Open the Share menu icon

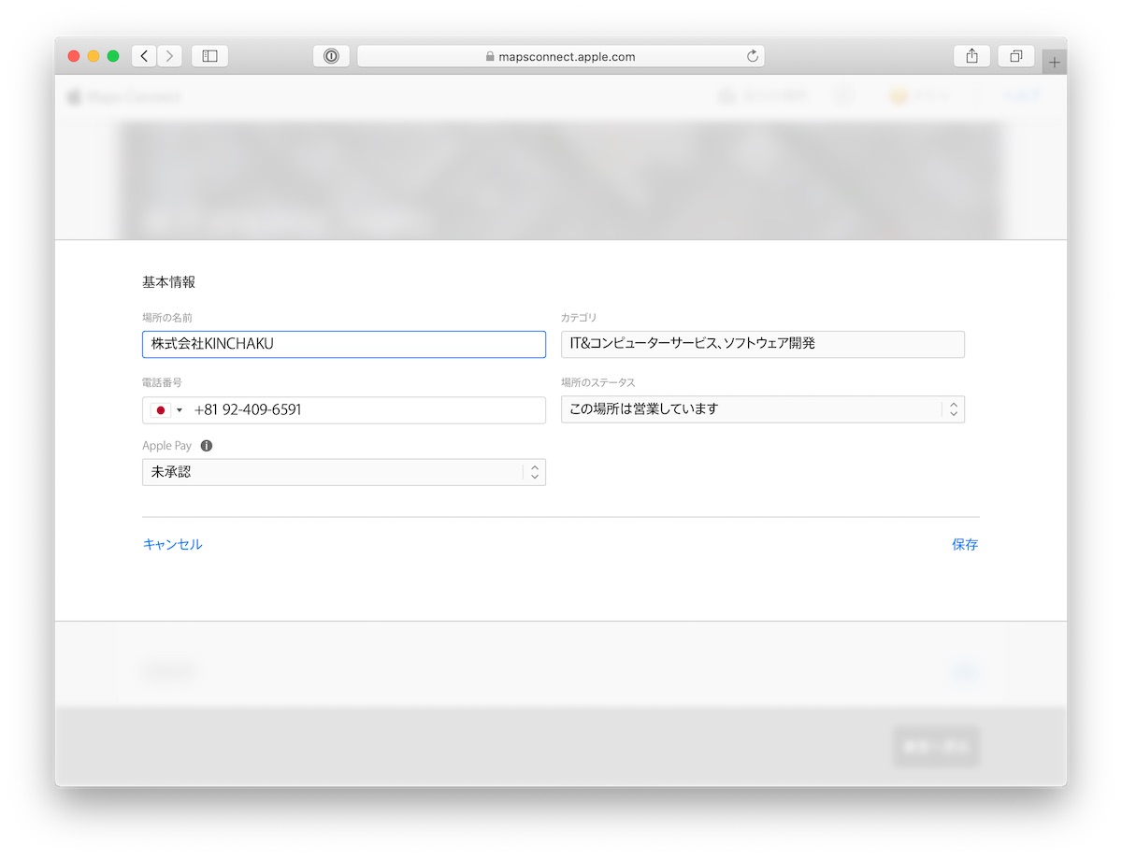coord(971,56)
